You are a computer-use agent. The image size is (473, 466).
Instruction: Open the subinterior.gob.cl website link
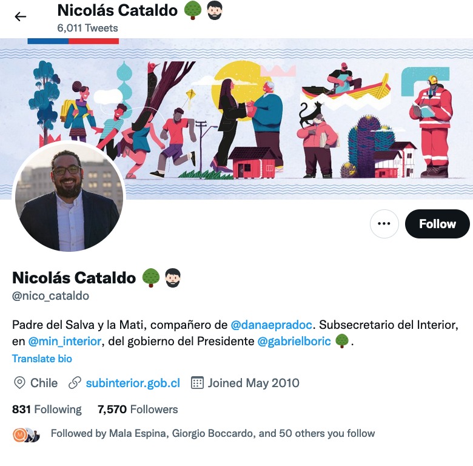point(133,383)
